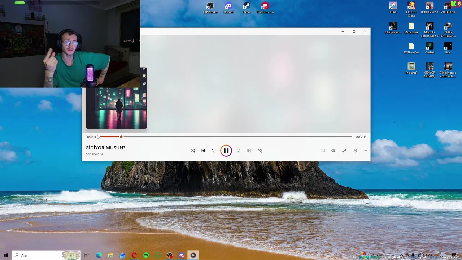This screenshot has height=260, width=462.
Task: Open the Discord desktop shortcut
Action: coord(228,8)
